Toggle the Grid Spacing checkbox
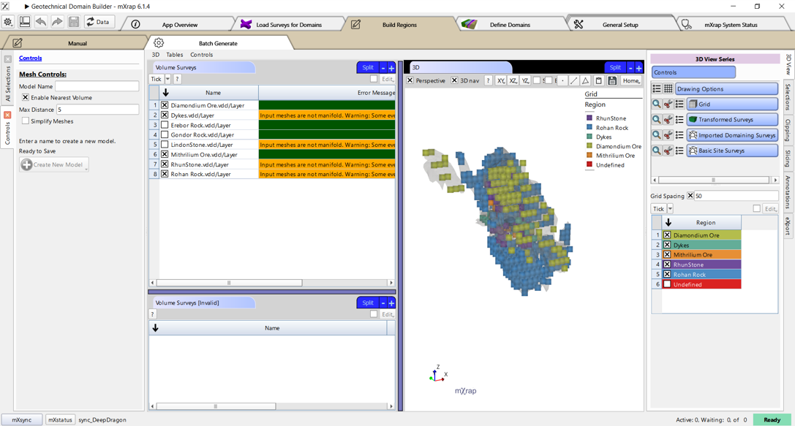Image resolution: width=795 pixels, height=426 pixels. tap(690, 196)
